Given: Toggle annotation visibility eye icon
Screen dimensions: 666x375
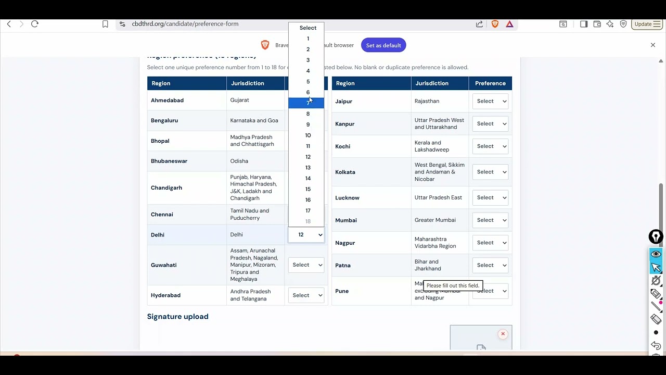Looking at the screenshot, I should click(x=656, y=254).
